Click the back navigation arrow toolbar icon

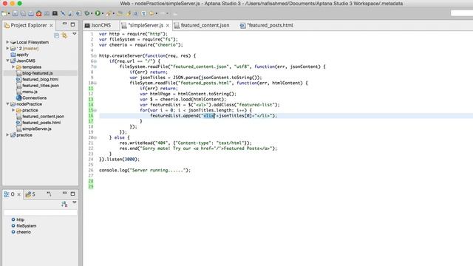[x=152, y=13]
